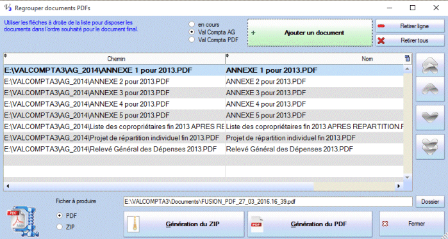Select row 'ANNEXE 4 pour 2013.PDF' in Nom column
The width and height of the screenshot is (448, 239).
click(314, 104)
